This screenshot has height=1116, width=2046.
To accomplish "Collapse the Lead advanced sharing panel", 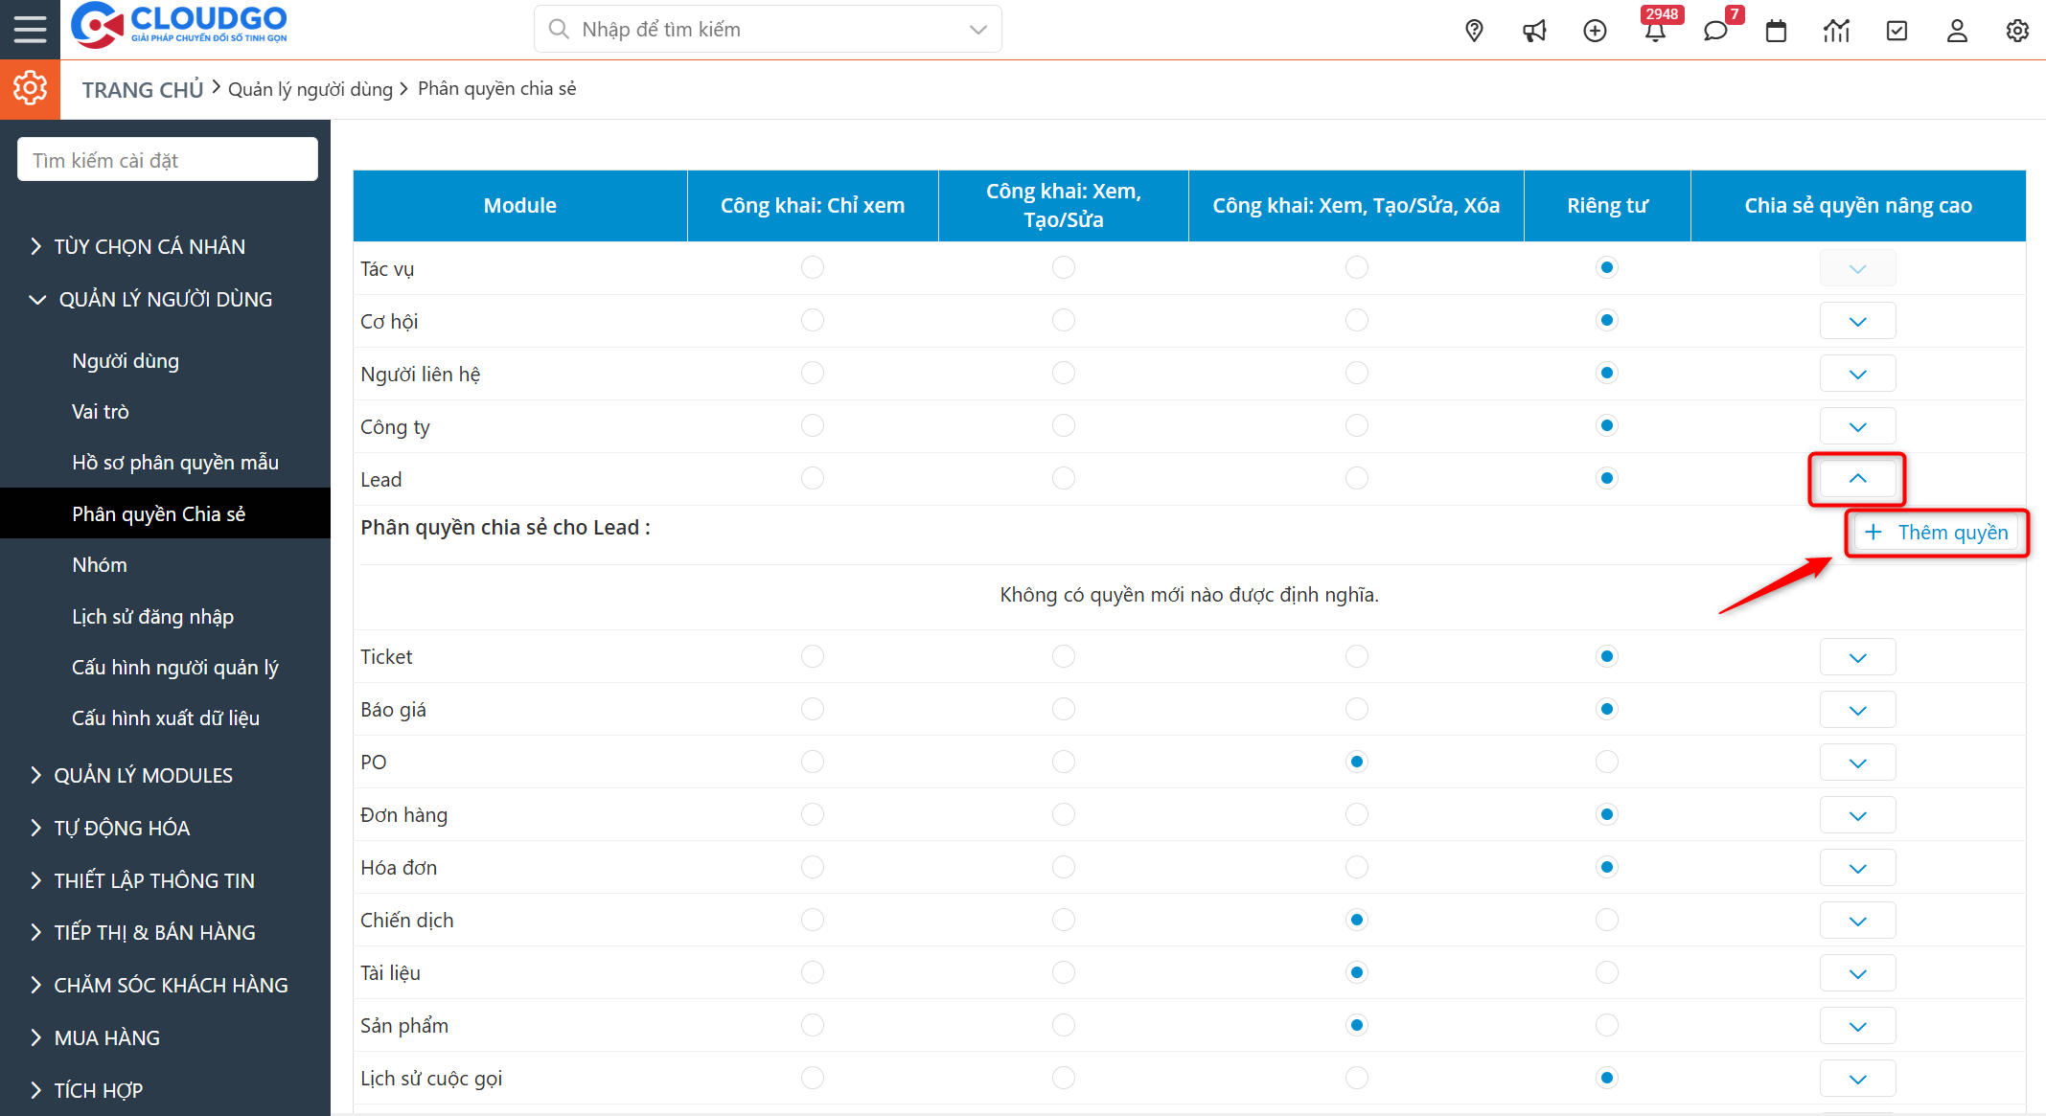I will (1857, 479).
